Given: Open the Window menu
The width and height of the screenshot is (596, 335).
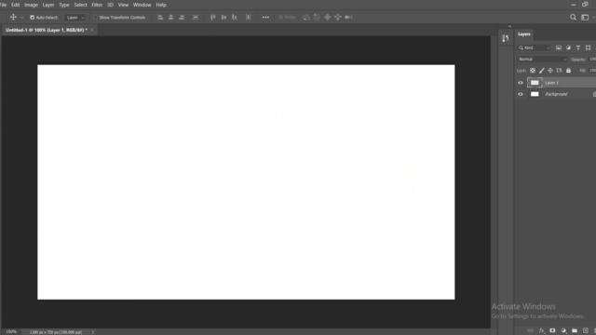Looking at the screenshot, I should [142, 5].
